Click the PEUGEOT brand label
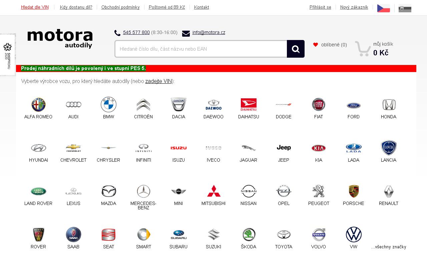The image size is (427, 256). (319, 203)
